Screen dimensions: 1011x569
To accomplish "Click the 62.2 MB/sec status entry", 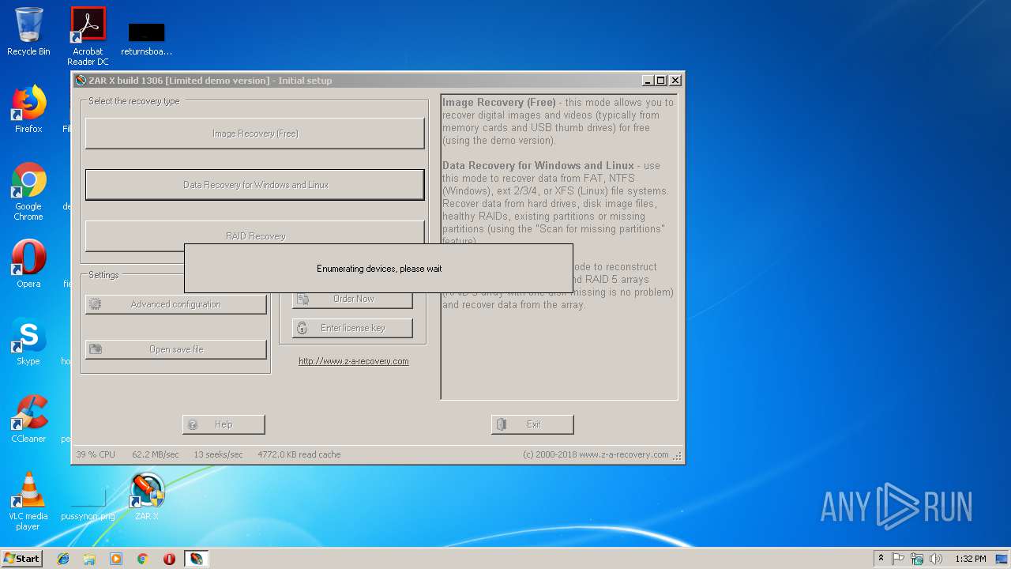I will click(x=156, y=454).
